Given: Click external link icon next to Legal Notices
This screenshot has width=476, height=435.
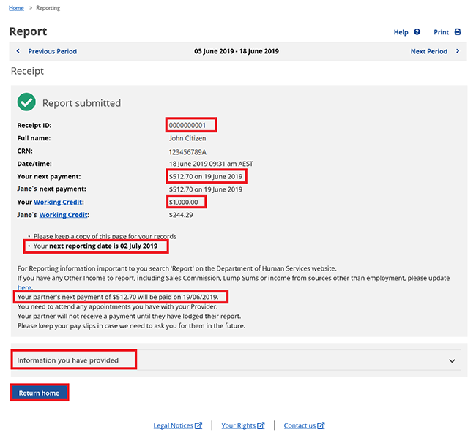Looking at the screenshot, I should pos(198,425).
